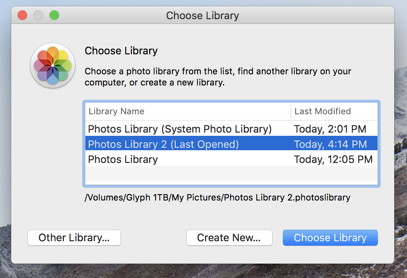This screenshot has width=407, height=278.
Task: Open the Other Library… file browser
Action: pyautogui.click(x=74, y=238)
